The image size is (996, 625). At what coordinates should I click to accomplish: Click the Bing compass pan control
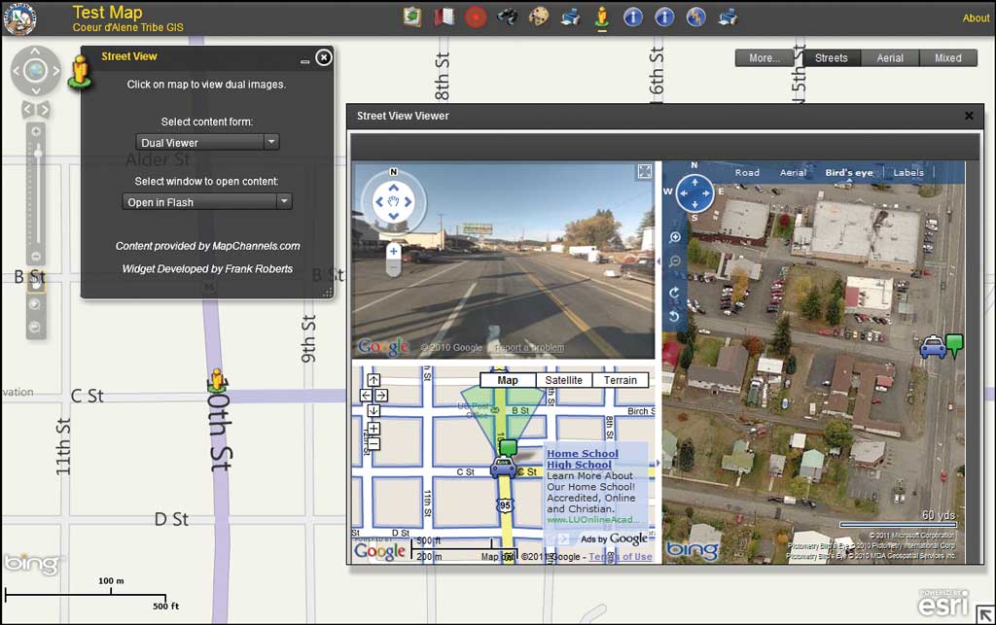click(694, 193)
